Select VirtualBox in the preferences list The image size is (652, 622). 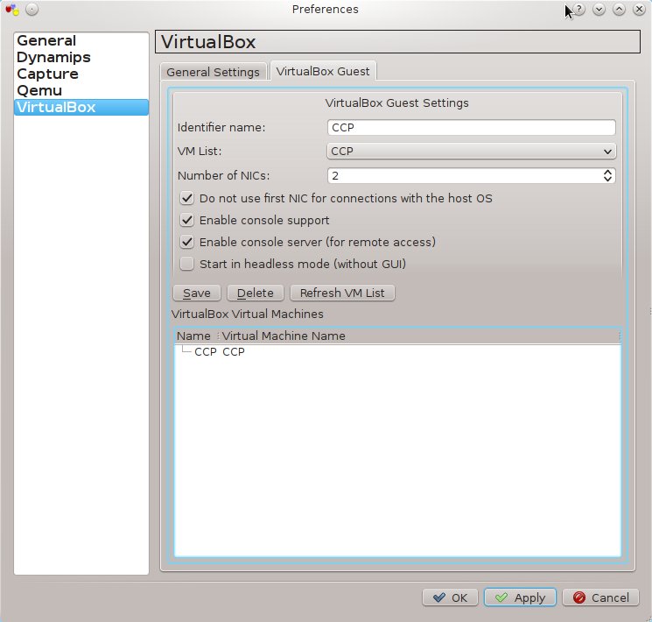(x=81, y=107)
